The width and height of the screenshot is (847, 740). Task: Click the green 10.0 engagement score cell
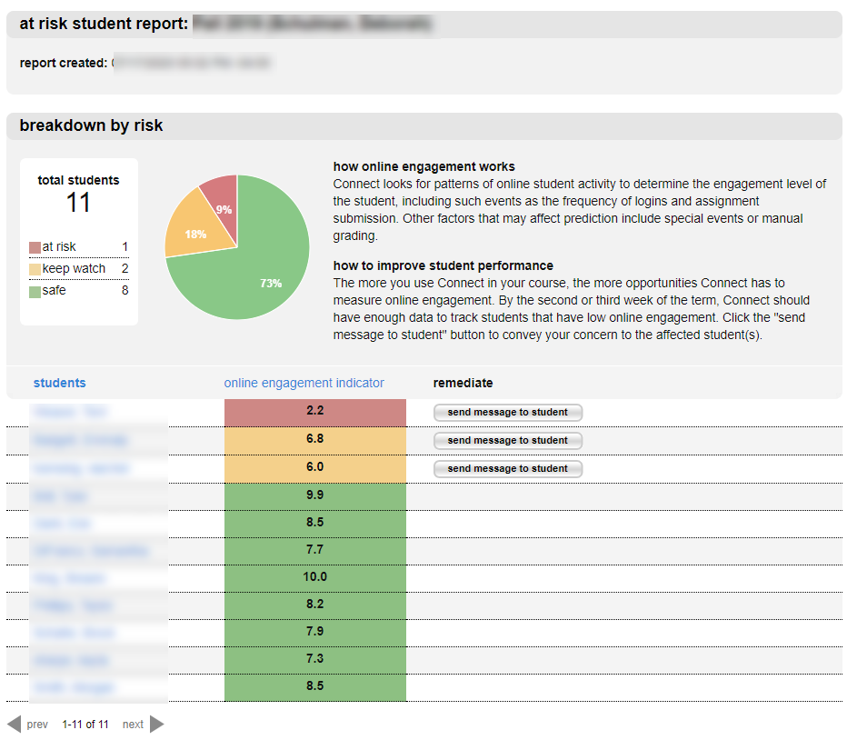click(x=315, y=577)
